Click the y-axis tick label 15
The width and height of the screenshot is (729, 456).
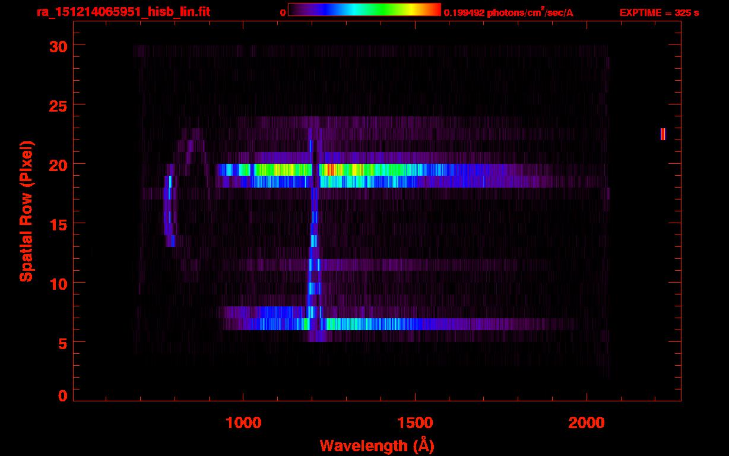pos(58,224)
